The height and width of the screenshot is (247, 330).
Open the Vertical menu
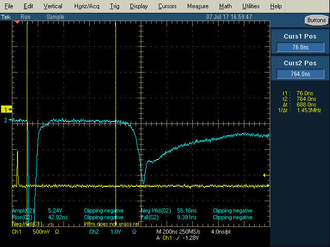pyautogui.click(x=53, y=6)
